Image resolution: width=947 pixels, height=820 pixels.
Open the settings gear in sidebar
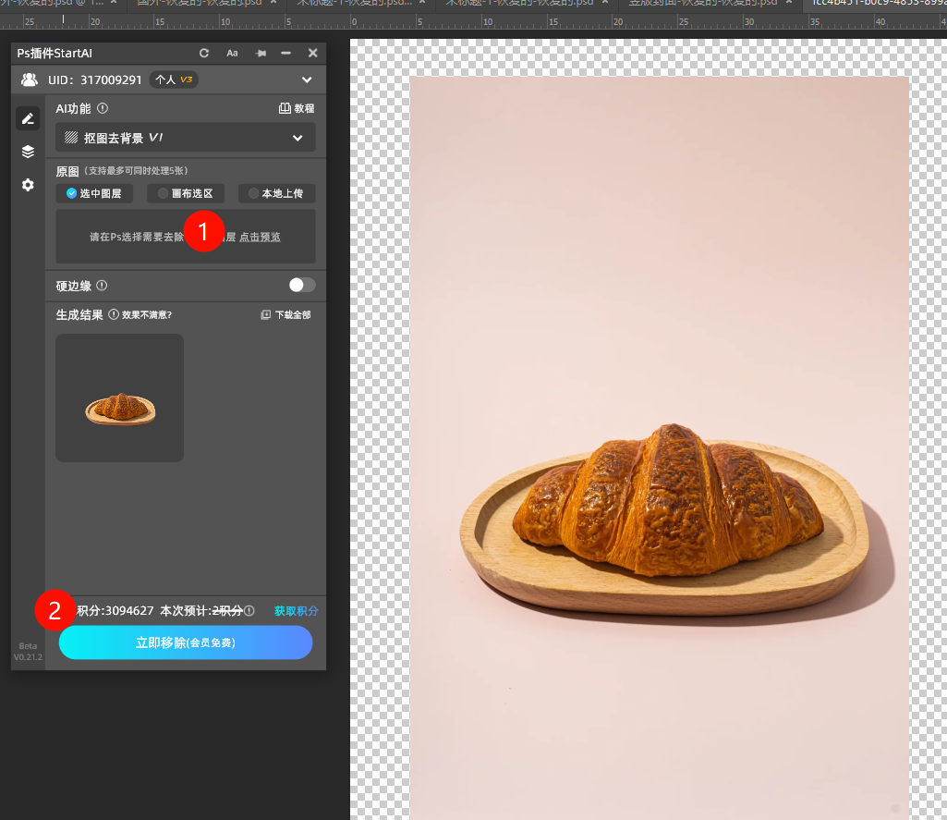click(x=28, y=185)
